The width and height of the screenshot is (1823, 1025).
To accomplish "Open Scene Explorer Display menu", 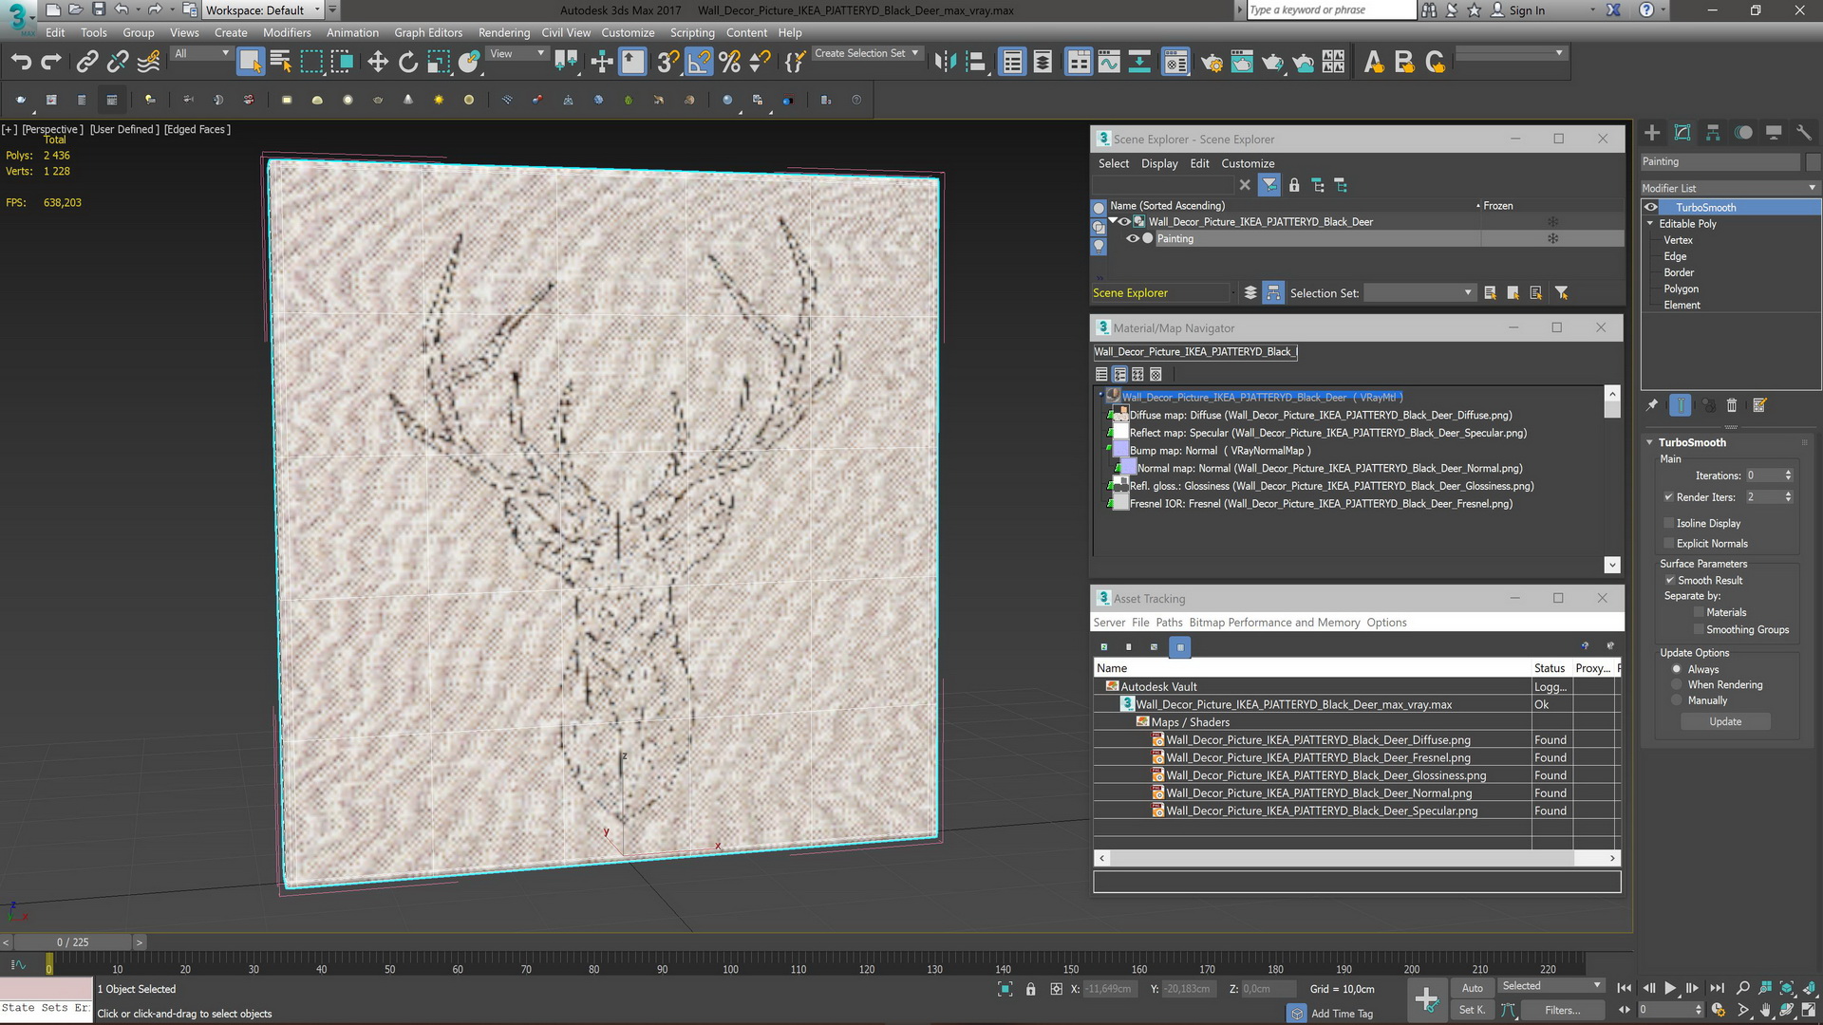I will [1159, 164].
